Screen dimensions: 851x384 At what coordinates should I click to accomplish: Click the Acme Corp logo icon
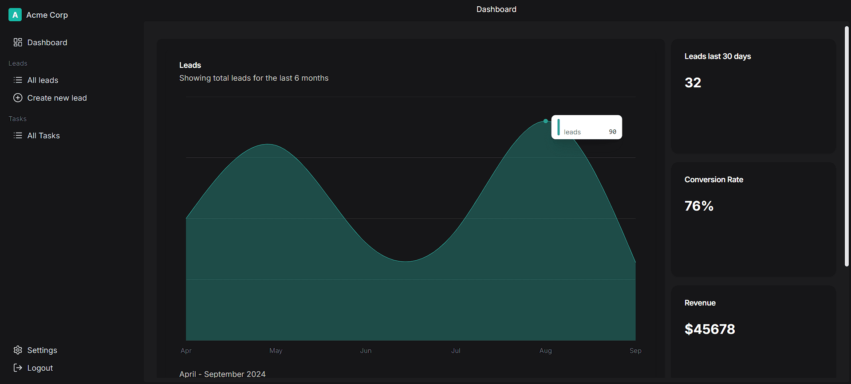(15, 15)
